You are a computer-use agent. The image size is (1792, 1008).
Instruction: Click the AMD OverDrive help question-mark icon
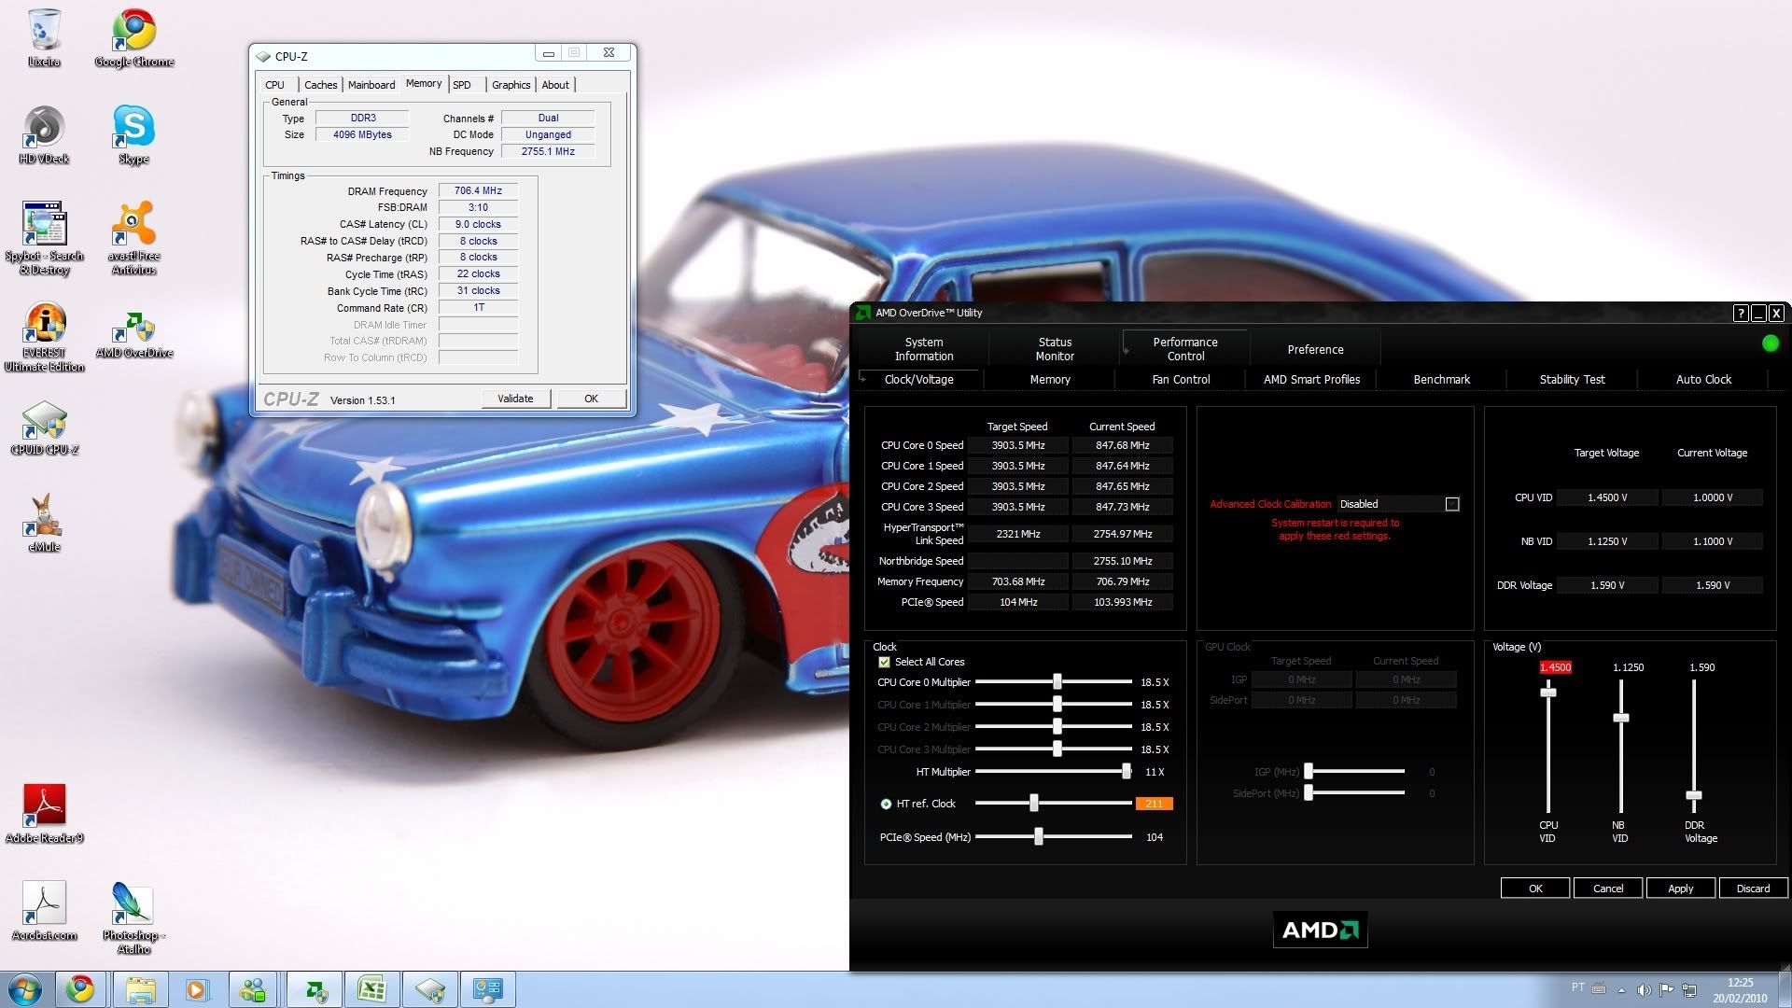pos(1741,314)
